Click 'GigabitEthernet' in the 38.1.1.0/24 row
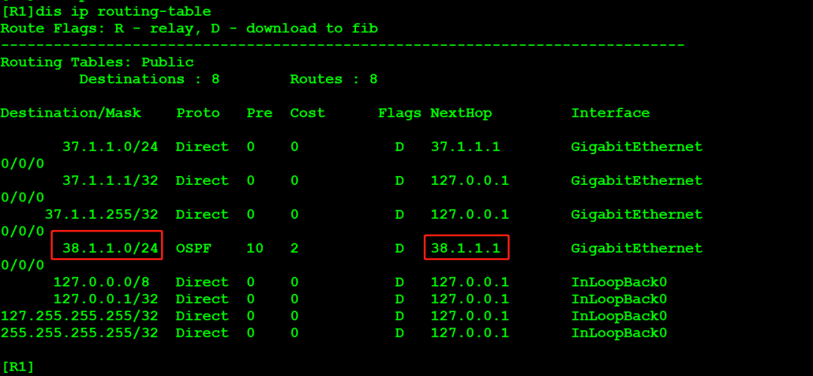This screenshot has width=813, height=376. 637,249
